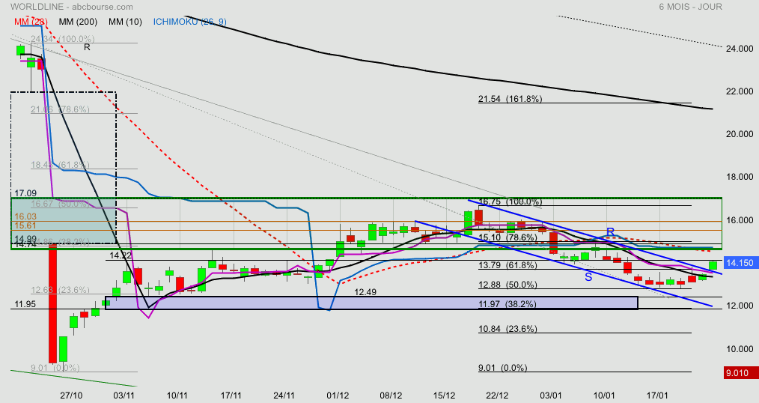Image resolution: width=759 pixels, height=403 pixels.
Task: Click the 14.22 price annotation
Action: pos(121,255)
